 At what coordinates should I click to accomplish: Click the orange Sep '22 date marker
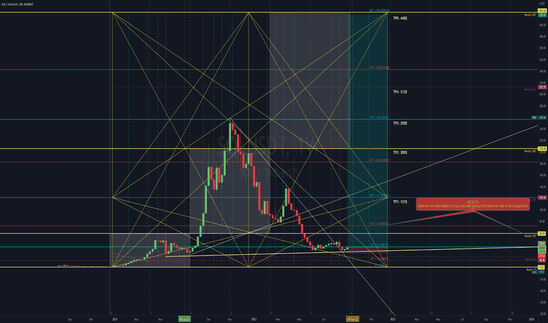point(352,319)
